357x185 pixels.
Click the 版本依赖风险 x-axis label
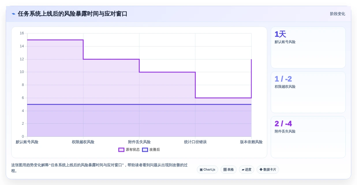251,142
